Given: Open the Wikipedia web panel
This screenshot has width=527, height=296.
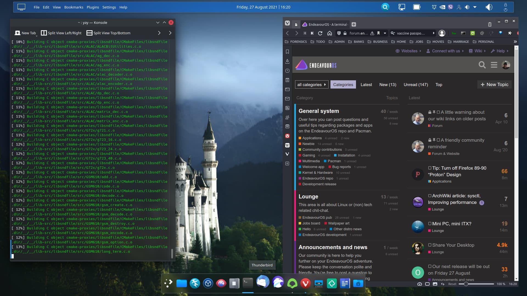Looking at the screenshot, I should [287, 145].
